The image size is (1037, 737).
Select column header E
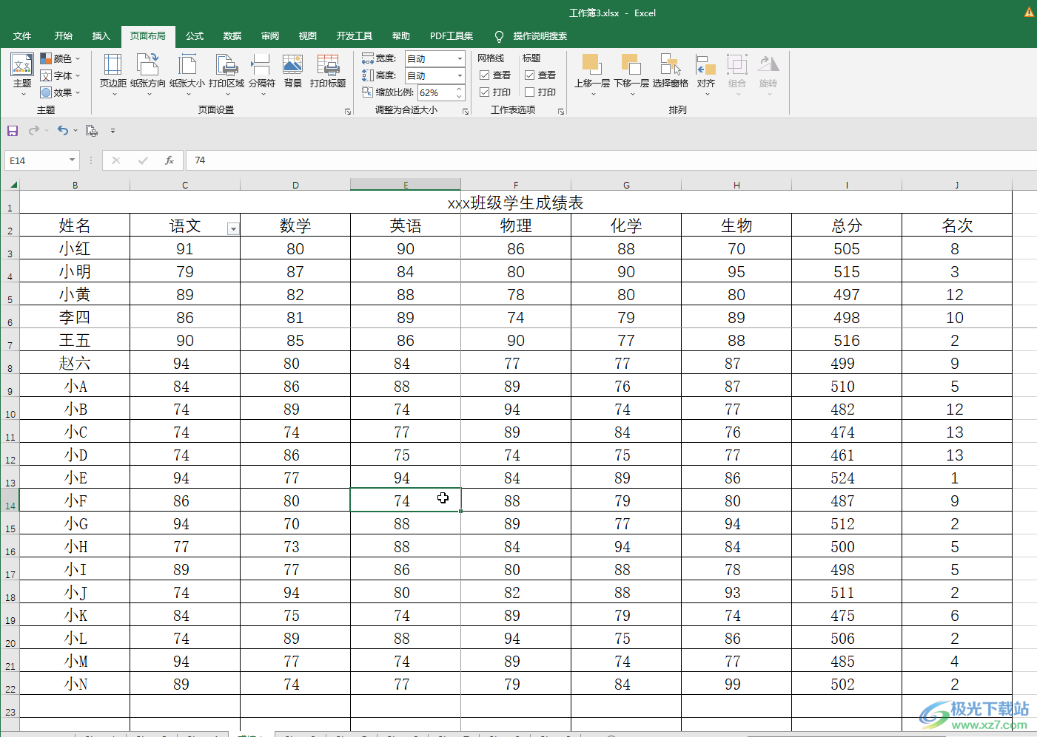point(406,185)
